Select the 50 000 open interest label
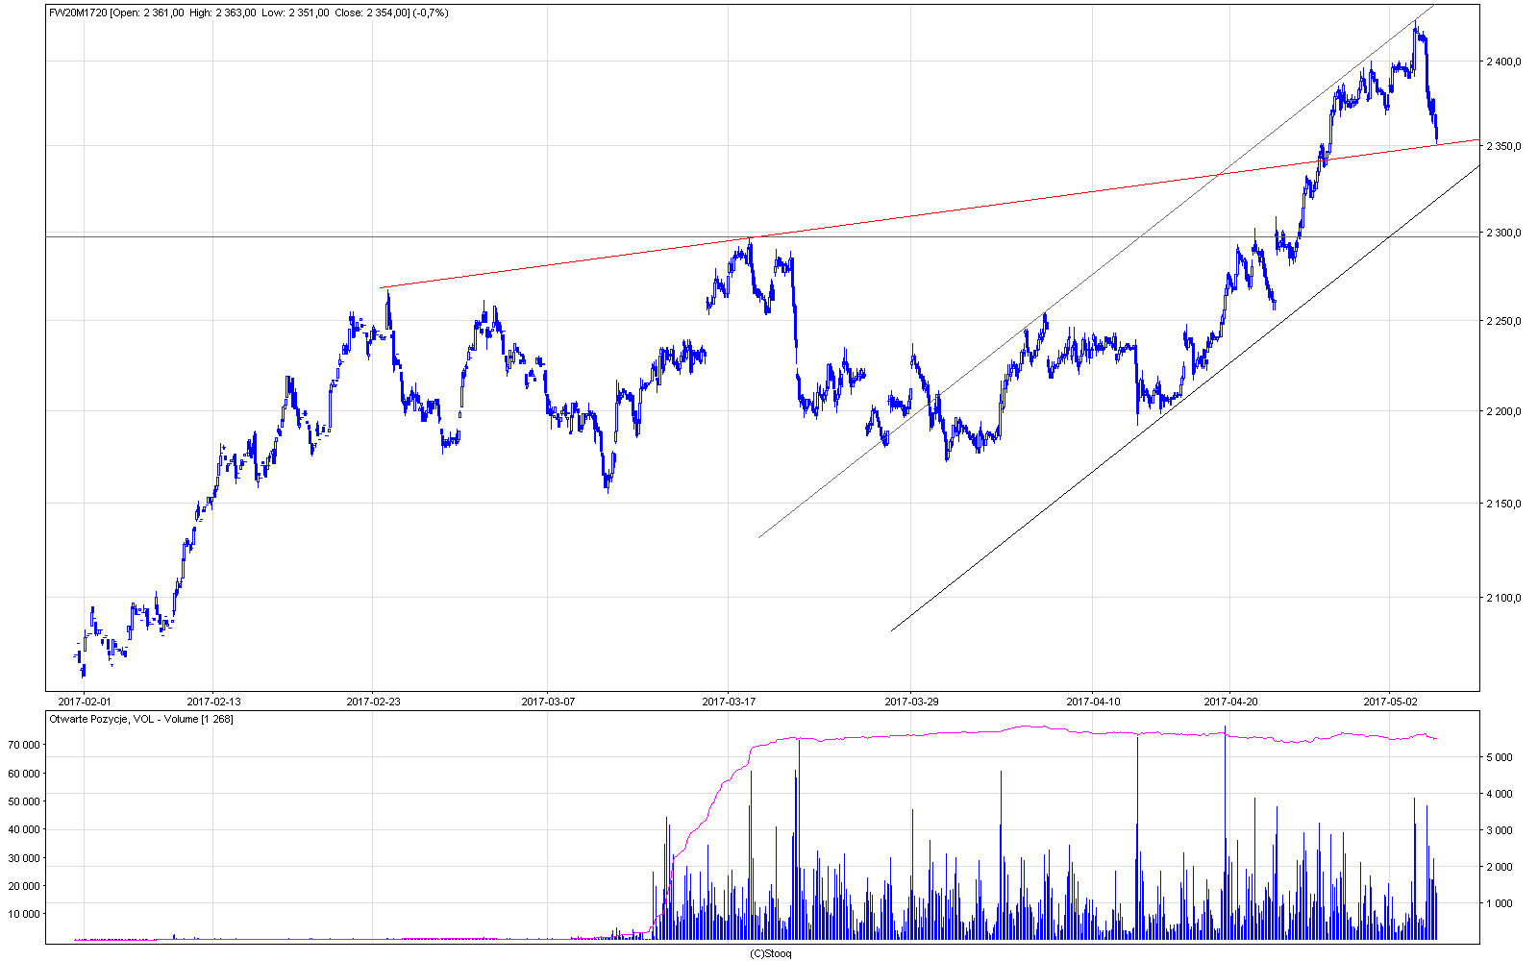The image size is (1538, 961). [23, 801]
